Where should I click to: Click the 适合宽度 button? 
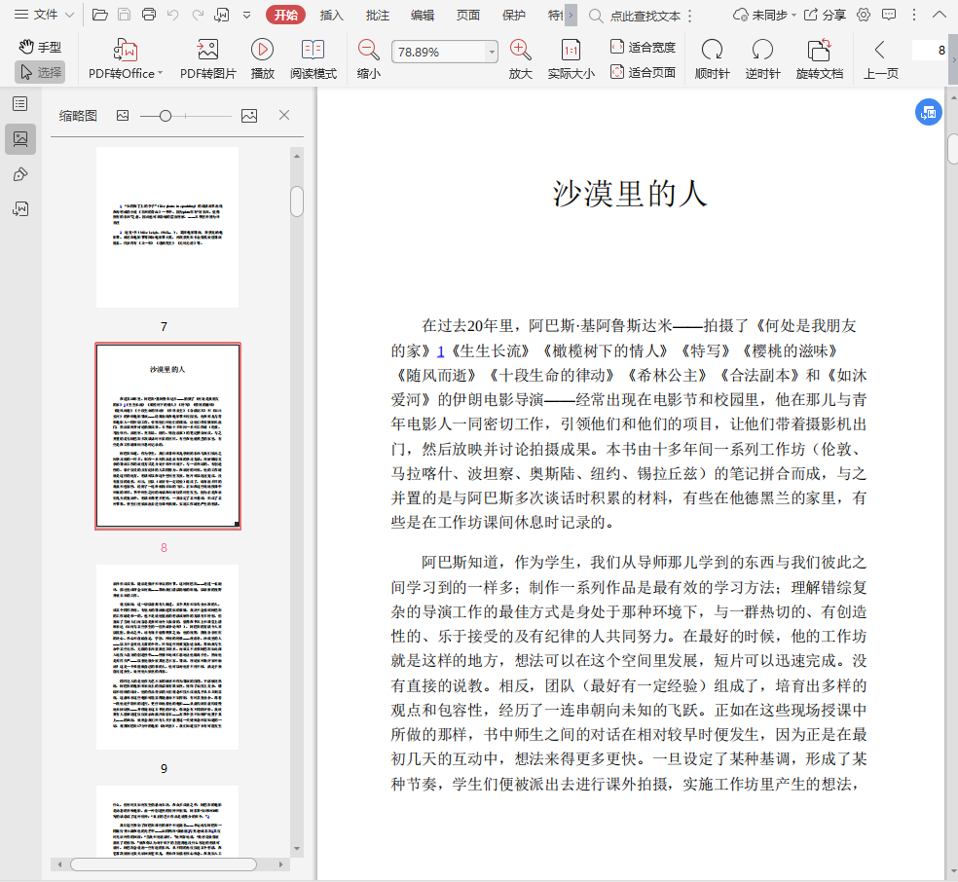[643, 47]
